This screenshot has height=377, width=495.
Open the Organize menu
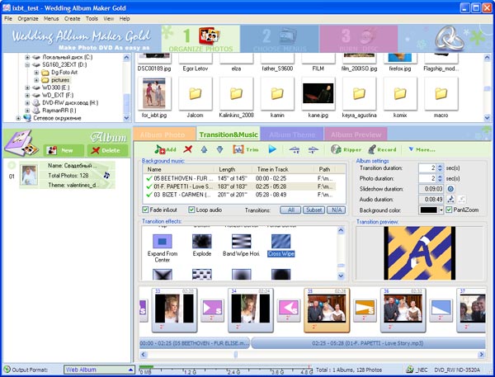pyautogui.click(x=28, y=19)
